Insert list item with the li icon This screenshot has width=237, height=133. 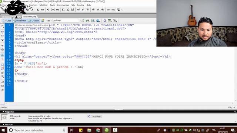point(88,10)
